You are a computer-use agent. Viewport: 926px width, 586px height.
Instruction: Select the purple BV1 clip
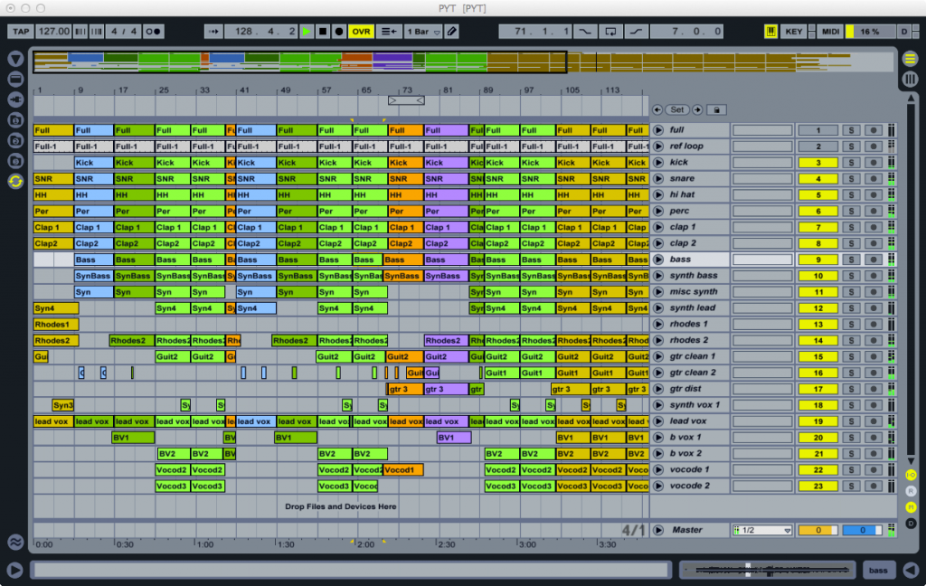point(454,438)
